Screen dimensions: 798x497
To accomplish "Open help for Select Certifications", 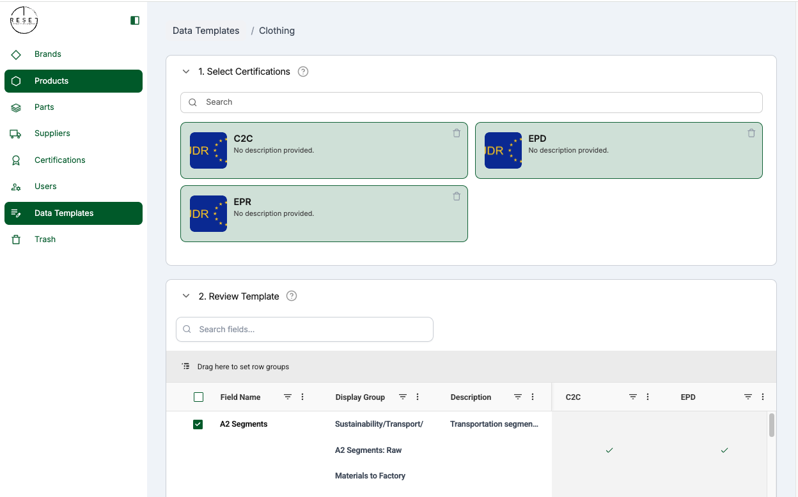I will [303, 72].
